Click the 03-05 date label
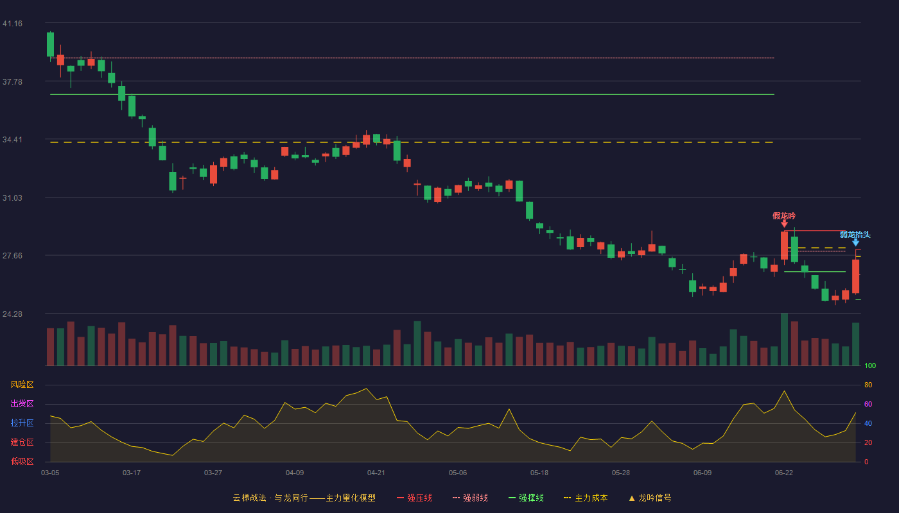899x513 pixels. pos(50,473)
